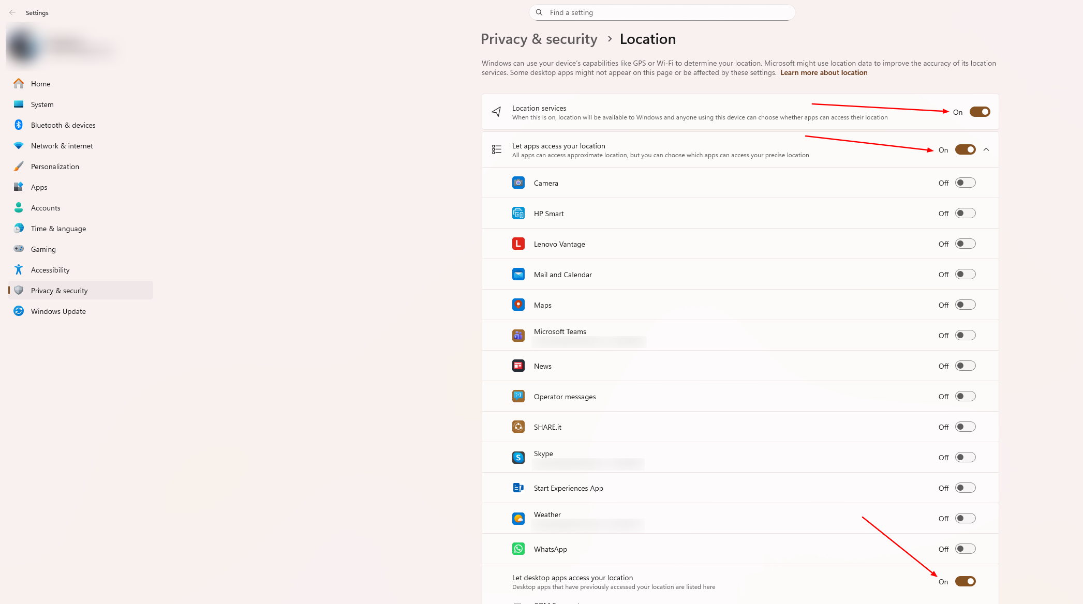
Task: Click the Skype app icon
Action: click(518, 458)
